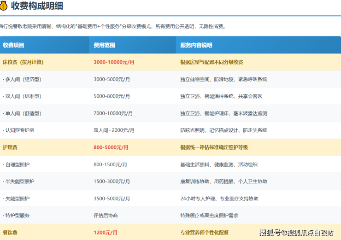Click the 收费构成明细 heading

click(37, 6)
